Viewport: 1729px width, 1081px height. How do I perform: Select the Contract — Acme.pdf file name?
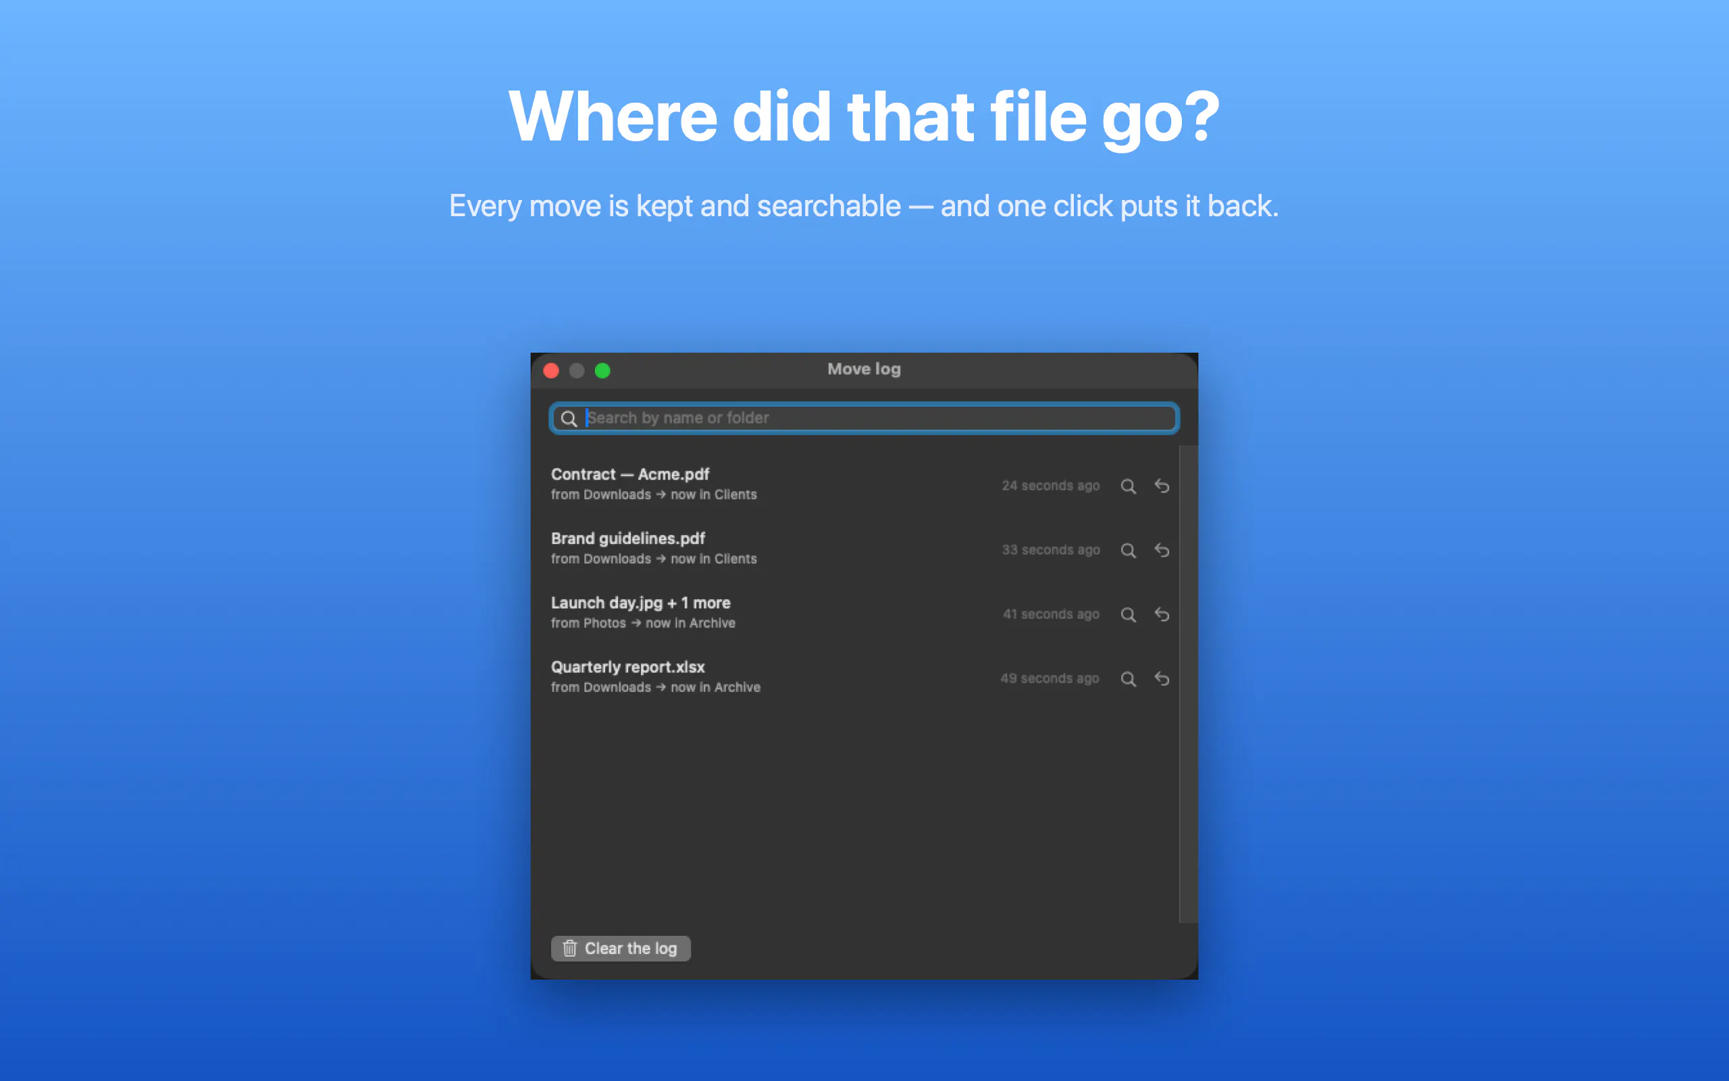pyautogui.click(x=629, y=474)
